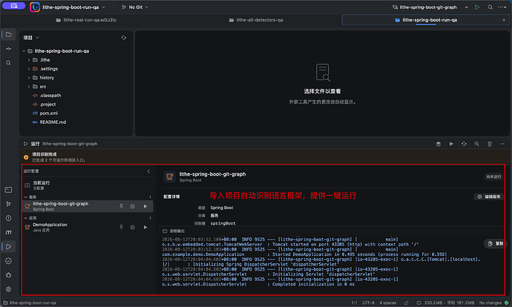Toggle the read-only lock icon in status bar
512x307 pixels.
406,303
